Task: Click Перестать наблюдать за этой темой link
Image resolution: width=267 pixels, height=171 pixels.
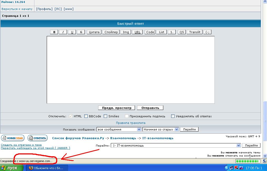Action: pos(35,148)
